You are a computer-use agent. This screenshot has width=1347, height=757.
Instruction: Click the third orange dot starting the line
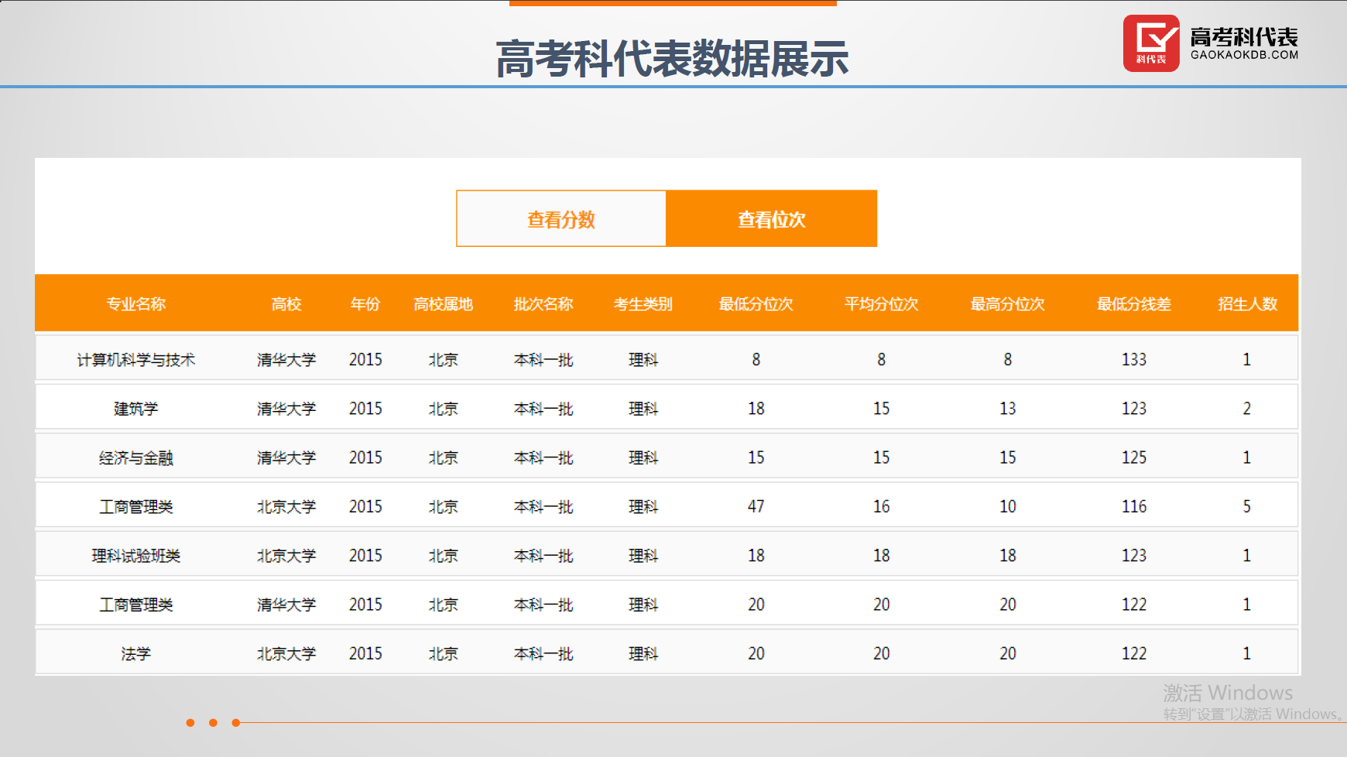[x=236, y=723]
